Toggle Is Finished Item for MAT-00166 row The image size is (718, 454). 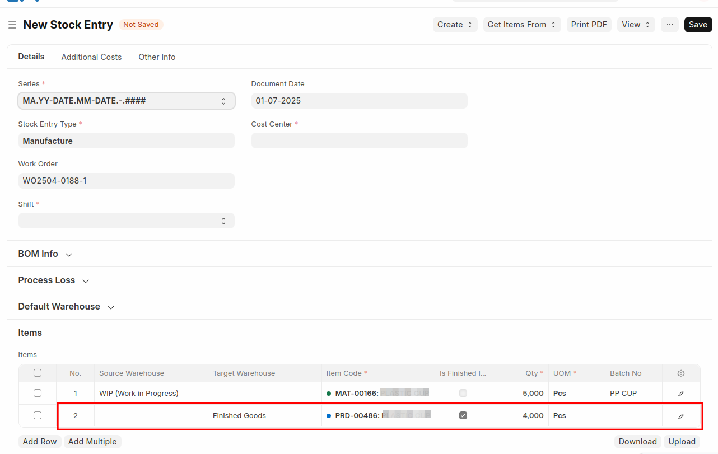pyautogui.click(x=463, y=393)
